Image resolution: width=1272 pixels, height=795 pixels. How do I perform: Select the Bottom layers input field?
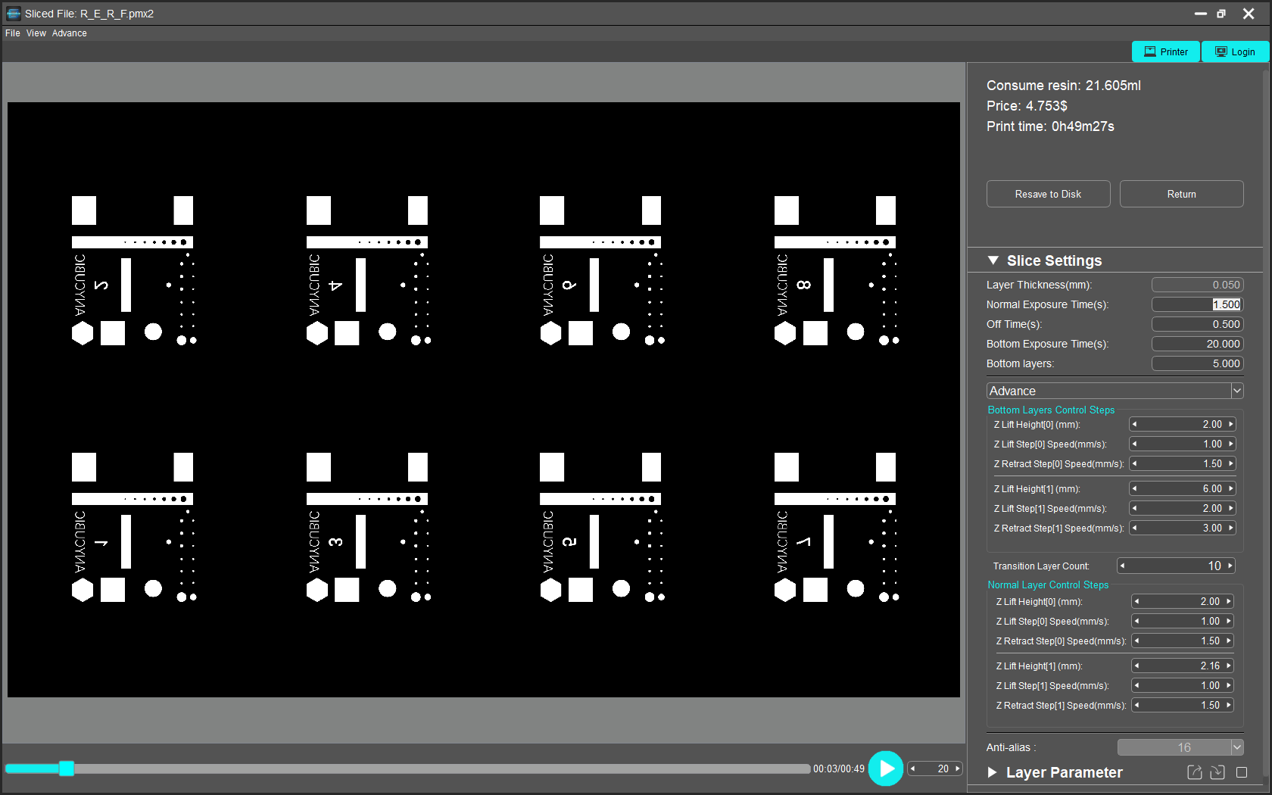1197,363
